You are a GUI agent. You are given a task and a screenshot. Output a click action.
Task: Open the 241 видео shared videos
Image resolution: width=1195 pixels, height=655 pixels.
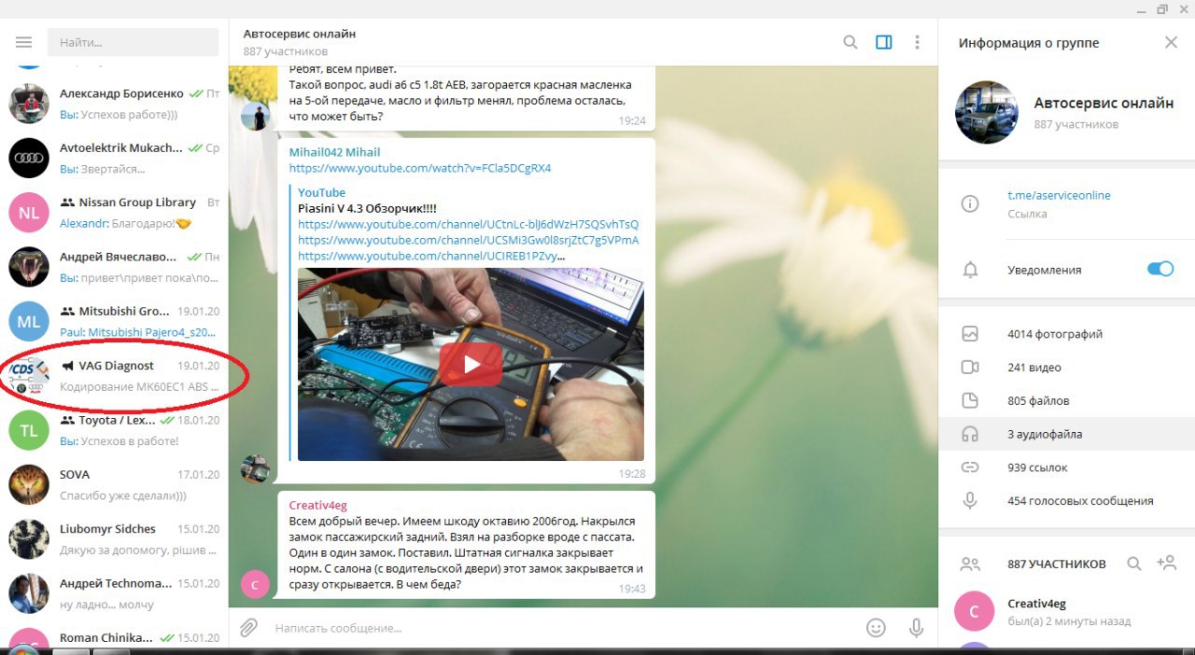(x=1066, y=367)
